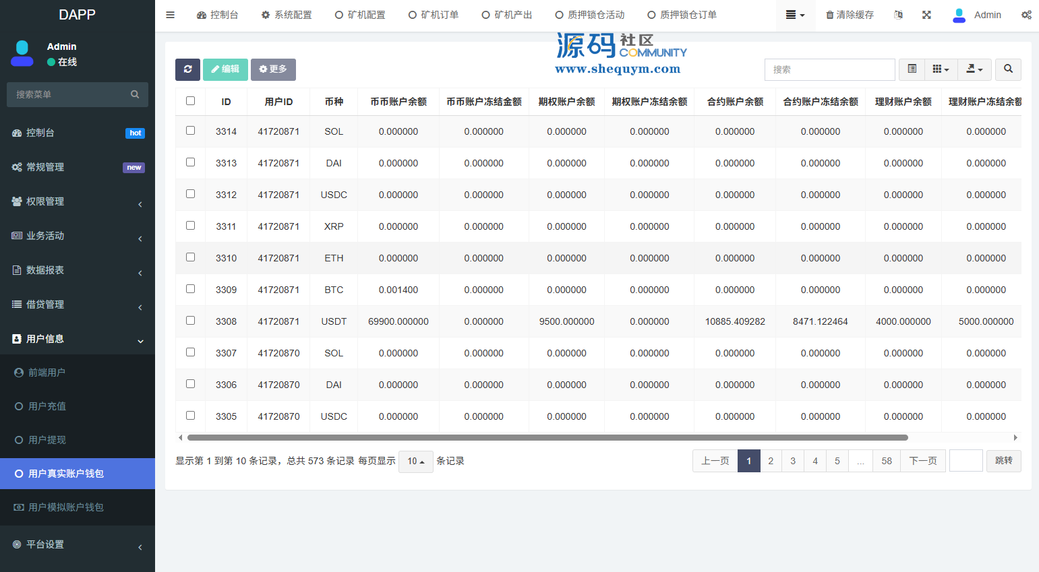Open the export data dropdown
The image size is (1039, 572).
tap(974, 69)
